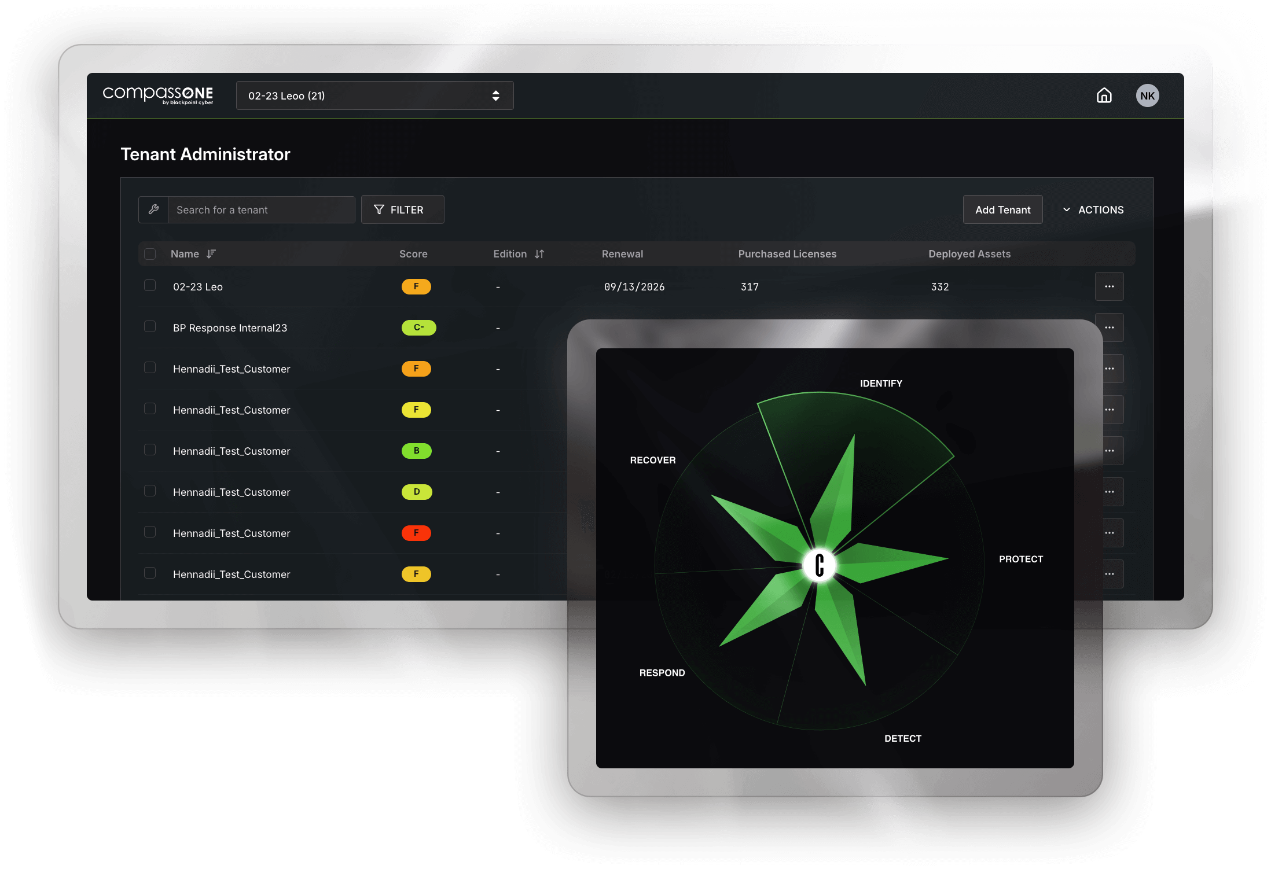Click the Tenant Administrator heading
Image resolution: width=1271 pixels, height=869 pixels.
(205, 154)
